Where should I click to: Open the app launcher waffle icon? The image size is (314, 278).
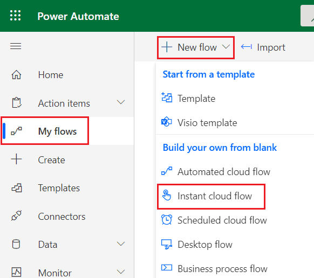(x=16, y=16)
